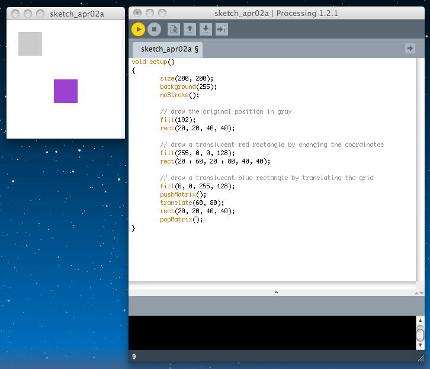Click the purple square in sketch output
This screenshot has height=369, width=430.
[66, 91]
